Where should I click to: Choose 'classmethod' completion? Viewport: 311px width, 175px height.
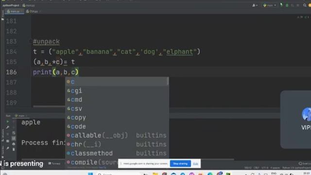click(x=117, y=153)
